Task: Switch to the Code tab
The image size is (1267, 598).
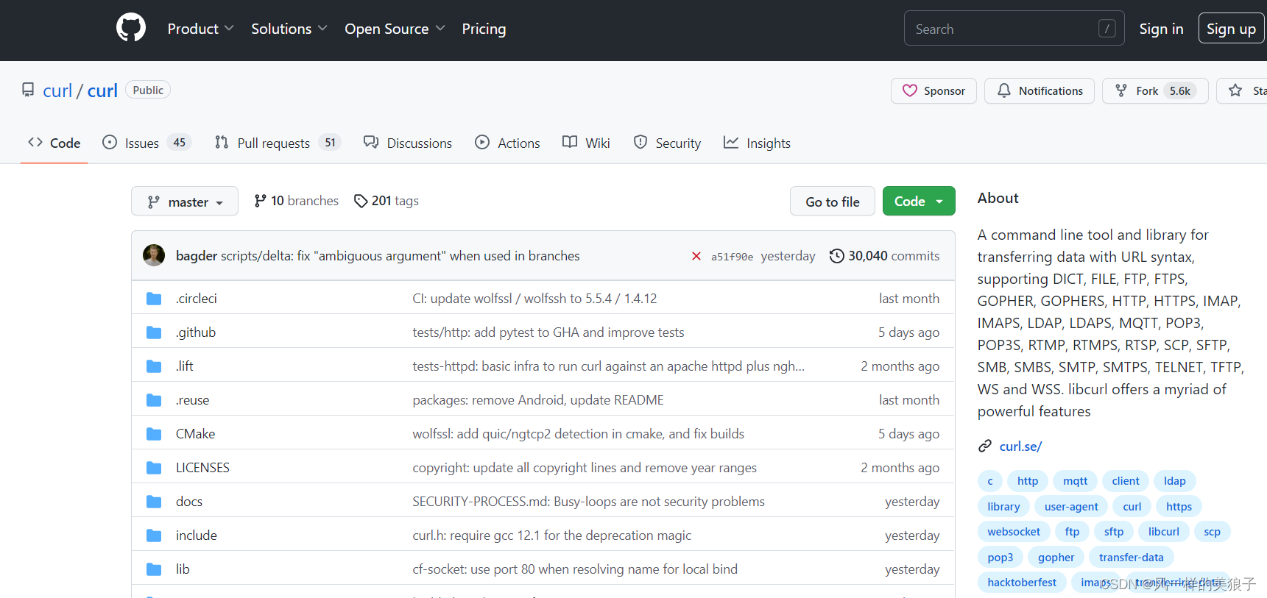Action: click(54, 143)
